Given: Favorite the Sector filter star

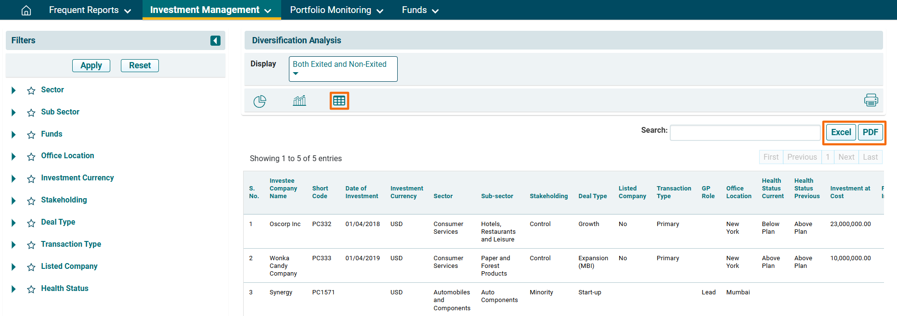Looking at the screenshot, I should [31, 90].
